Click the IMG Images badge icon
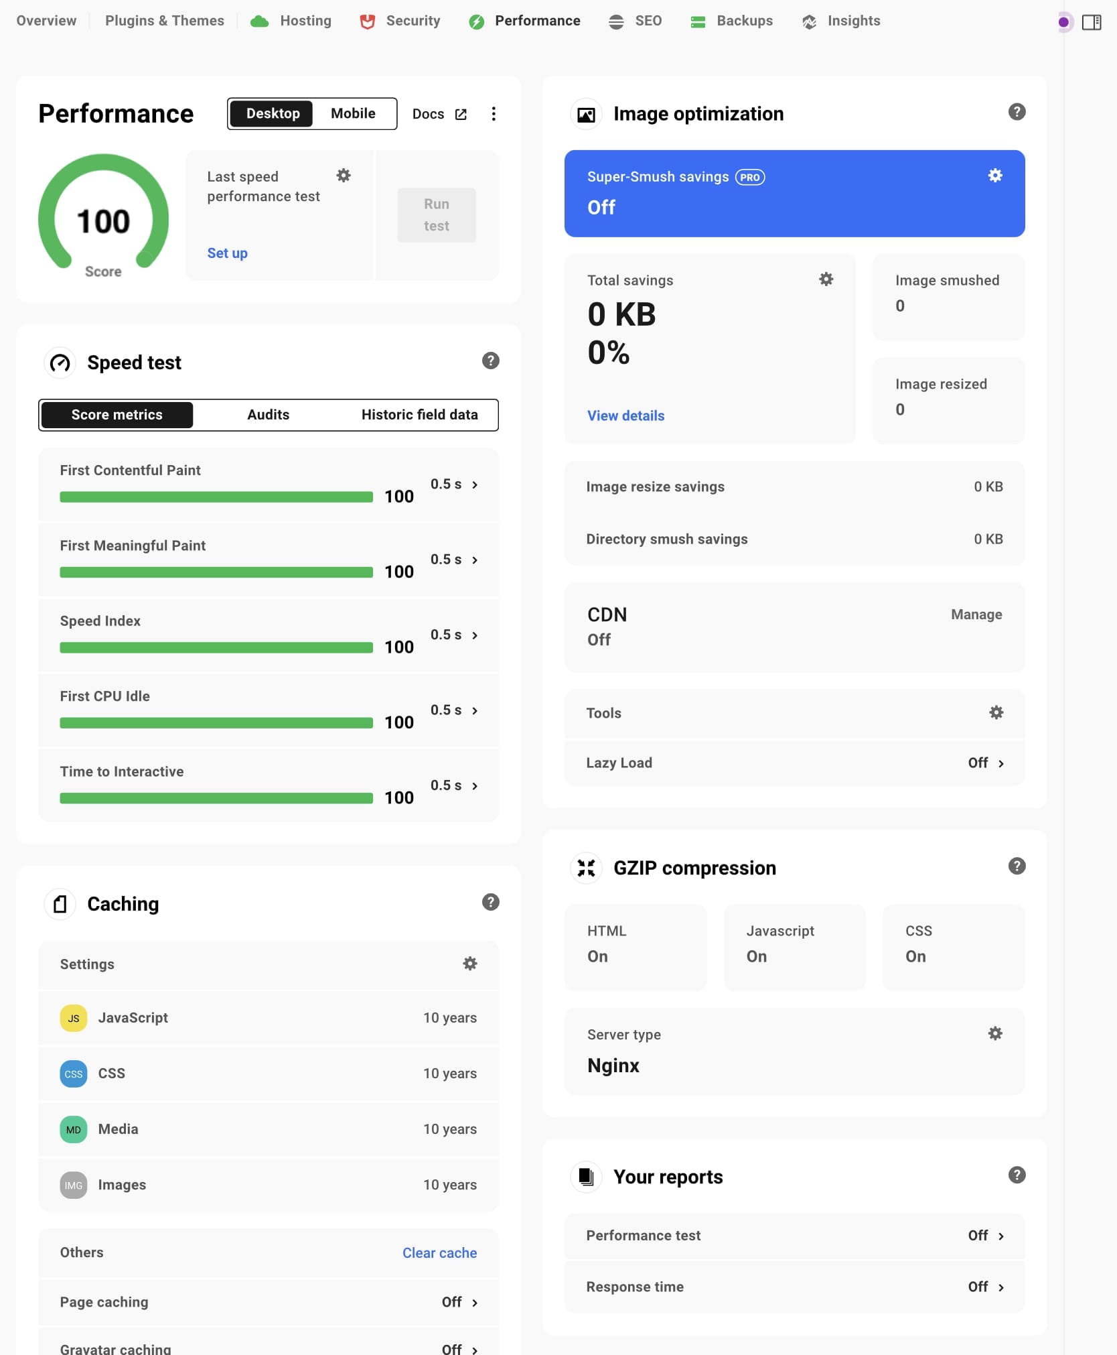 coord(74,1185)
